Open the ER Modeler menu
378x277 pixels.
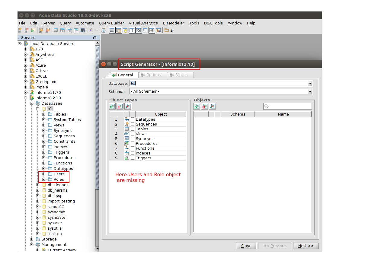point(174,23)
